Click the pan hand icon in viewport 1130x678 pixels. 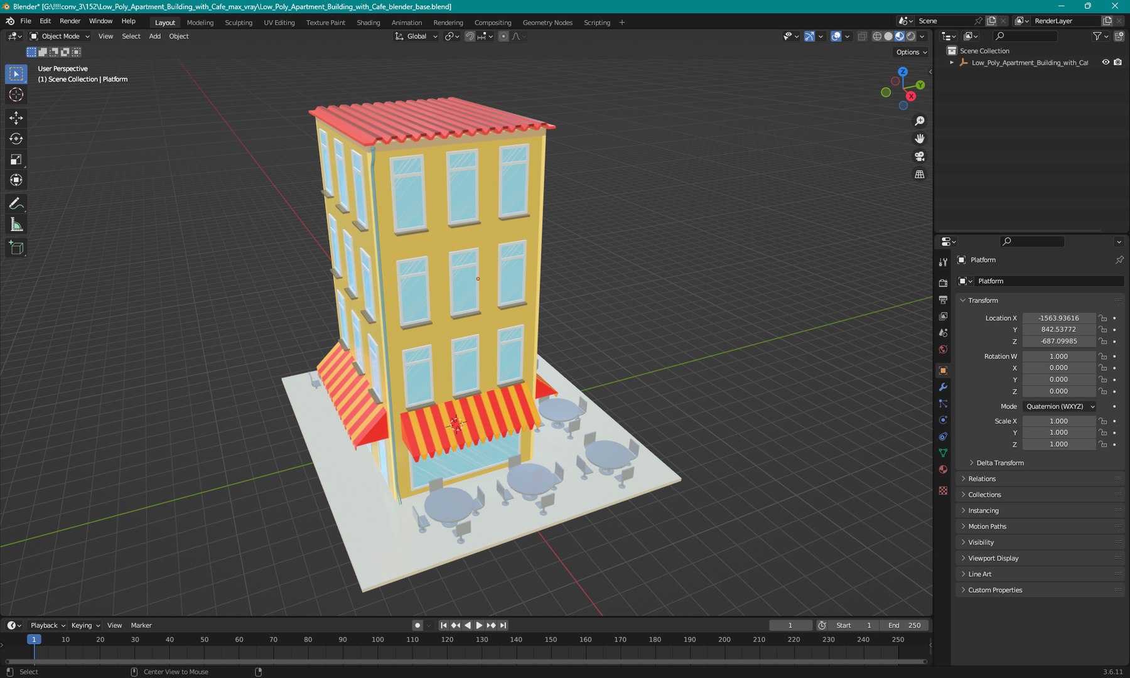[920, 138]
